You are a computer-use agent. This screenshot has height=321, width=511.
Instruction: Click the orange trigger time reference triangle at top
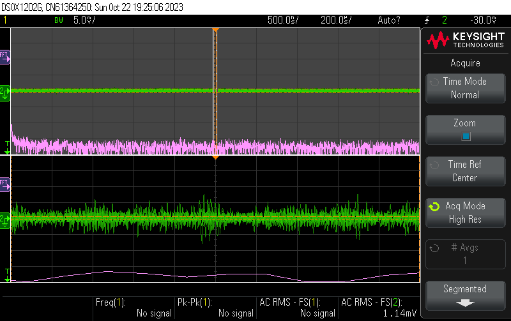pos(215,30)
